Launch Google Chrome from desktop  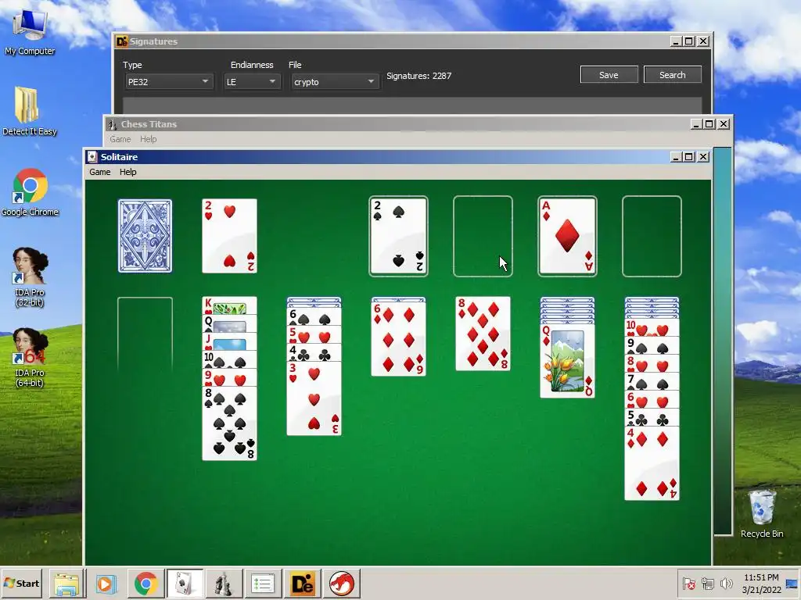click(30, 192)
